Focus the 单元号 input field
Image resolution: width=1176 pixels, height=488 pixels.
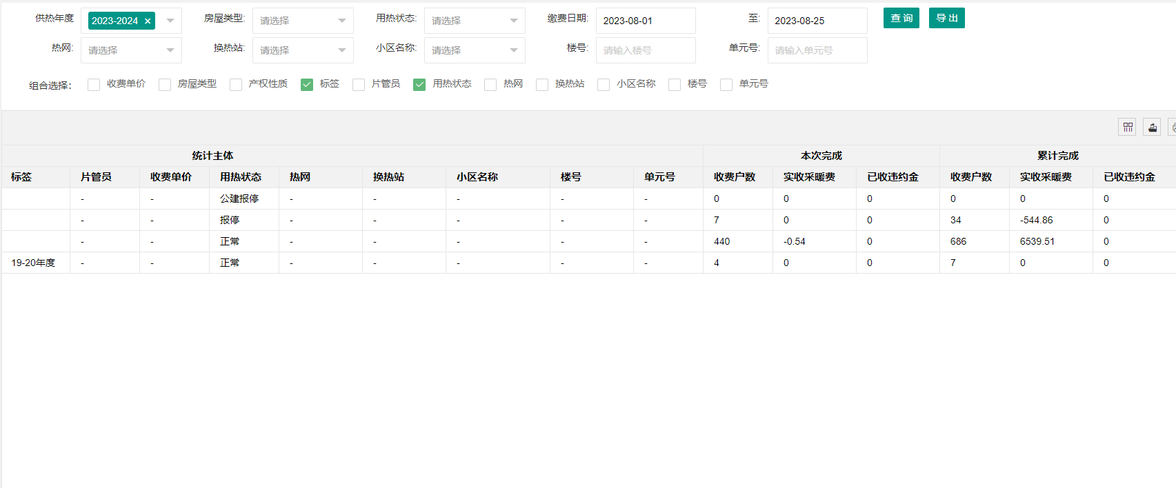(x=817, y=50)
